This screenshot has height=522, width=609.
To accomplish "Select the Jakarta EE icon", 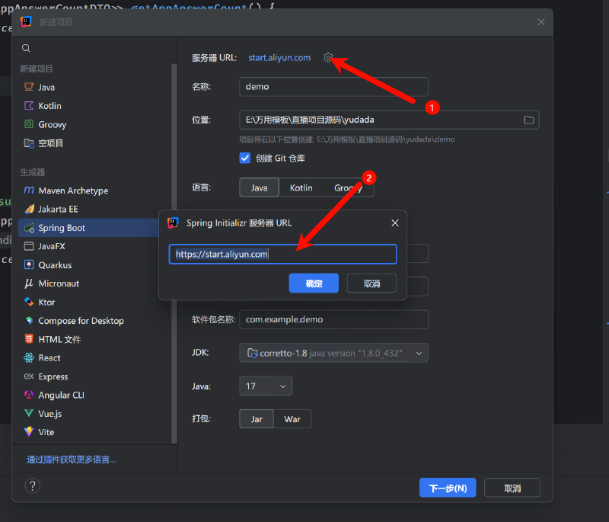I will [29, 209].
